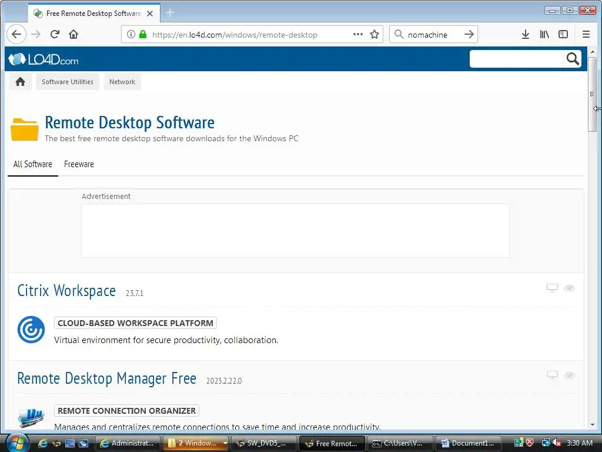
Task: Switch to the All Software tab
Action: click(33, 164)
